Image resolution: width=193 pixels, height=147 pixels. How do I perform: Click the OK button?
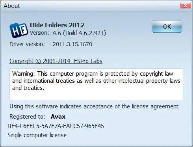click(167, 26)
